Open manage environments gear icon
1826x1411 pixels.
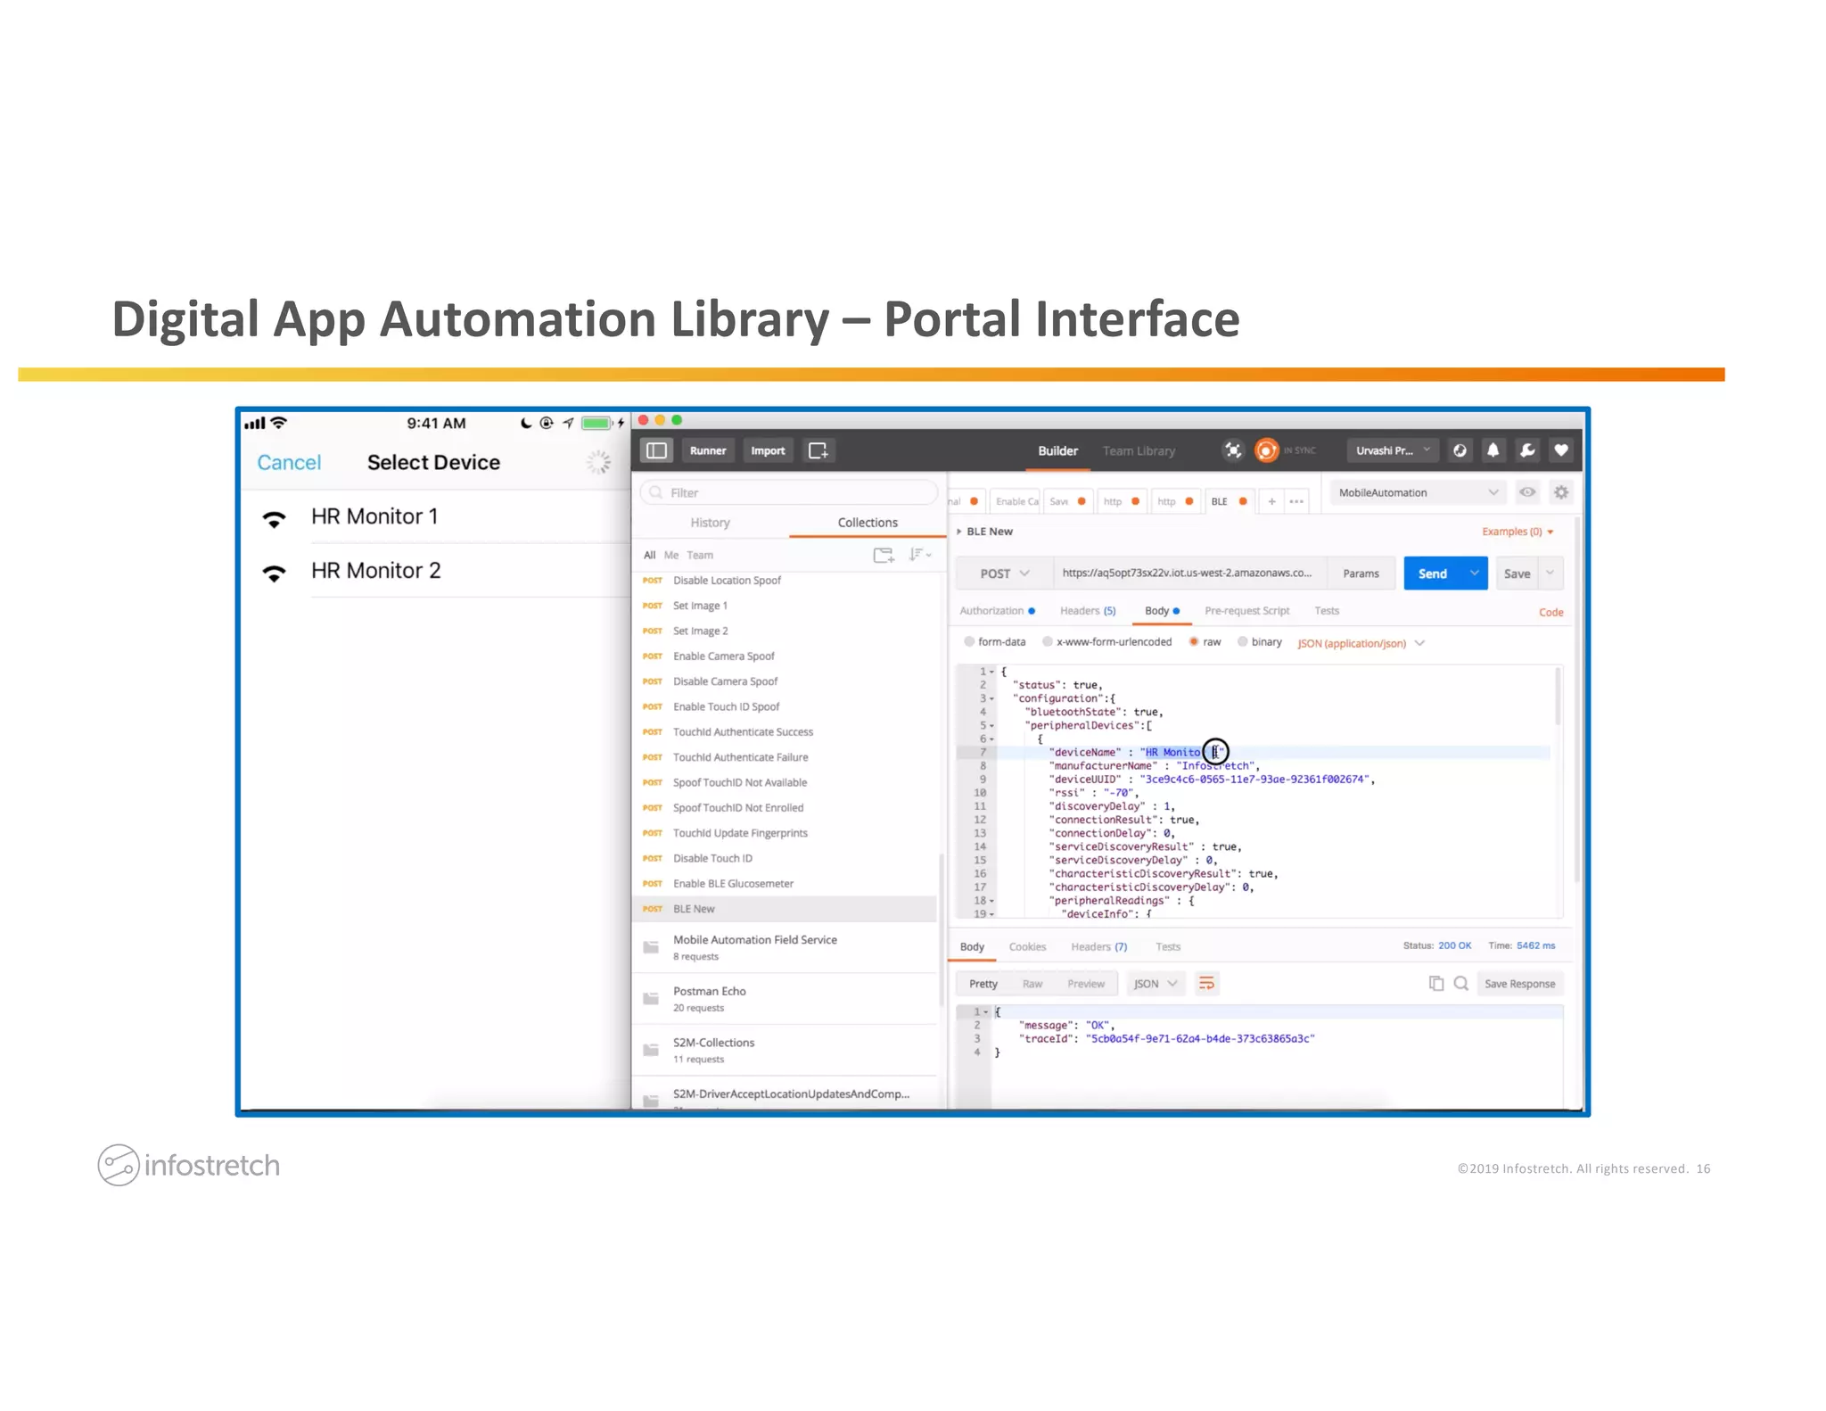click(1561, 492)
